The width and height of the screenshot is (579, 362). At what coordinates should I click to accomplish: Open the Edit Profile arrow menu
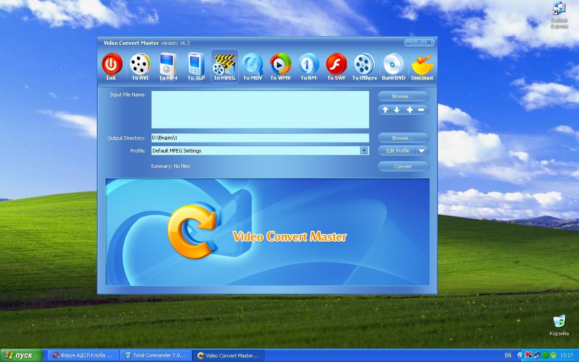pos(421,151)
